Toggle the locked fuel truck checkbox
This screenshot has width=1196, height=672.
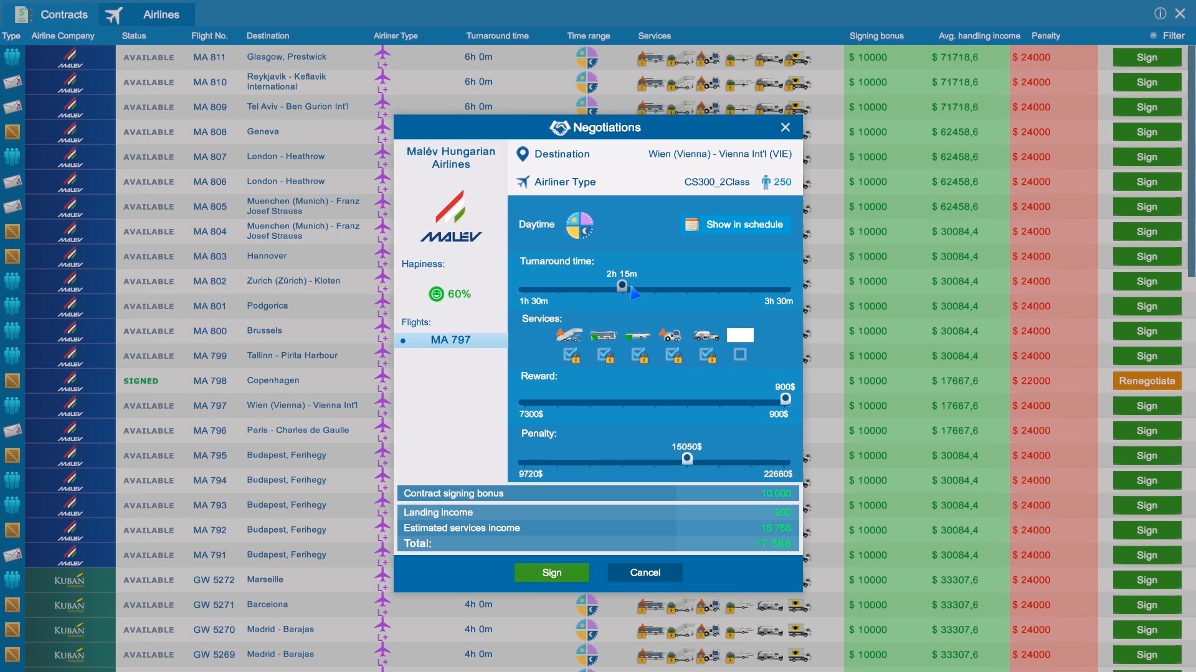coord(706,355)
